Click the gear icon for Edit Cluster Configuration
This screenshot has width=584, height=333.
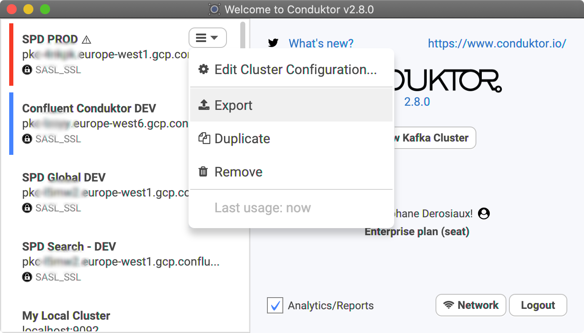[x=204, y=69]
